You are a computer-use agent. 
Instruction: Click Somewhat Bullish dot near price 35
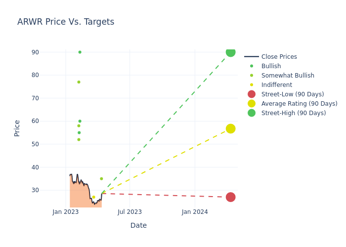101,179
